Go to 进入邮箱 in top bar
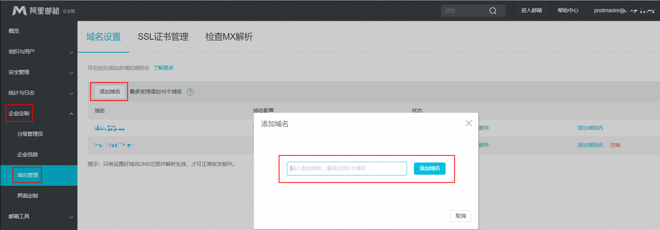This screenshot has height=230, width=660. coord(531,11)
